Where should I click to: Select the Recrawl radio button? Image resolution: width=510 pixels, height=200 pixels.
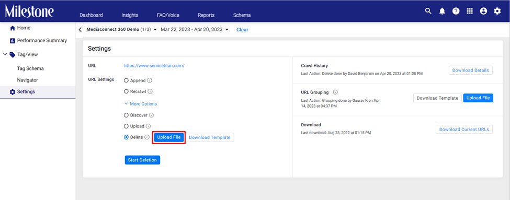[126, 91]
